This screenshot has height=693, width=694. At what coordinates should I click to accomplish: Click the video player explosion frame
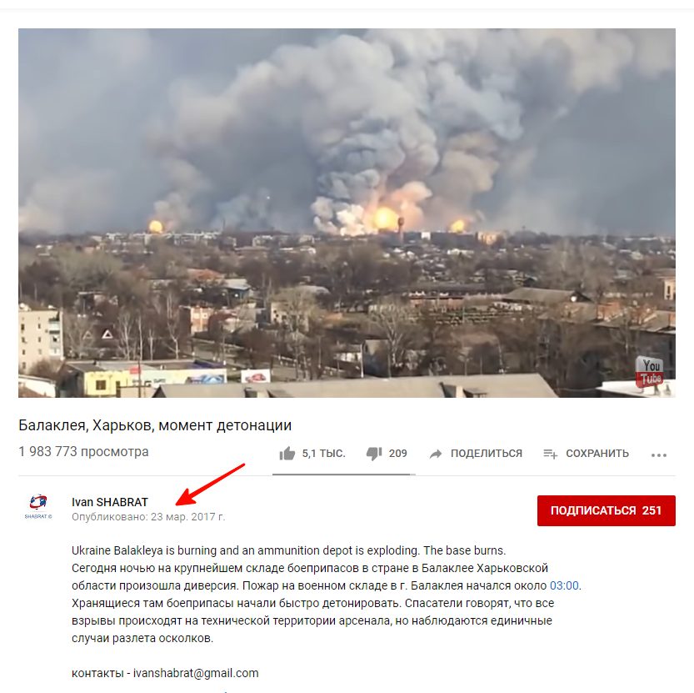point(347,213)
